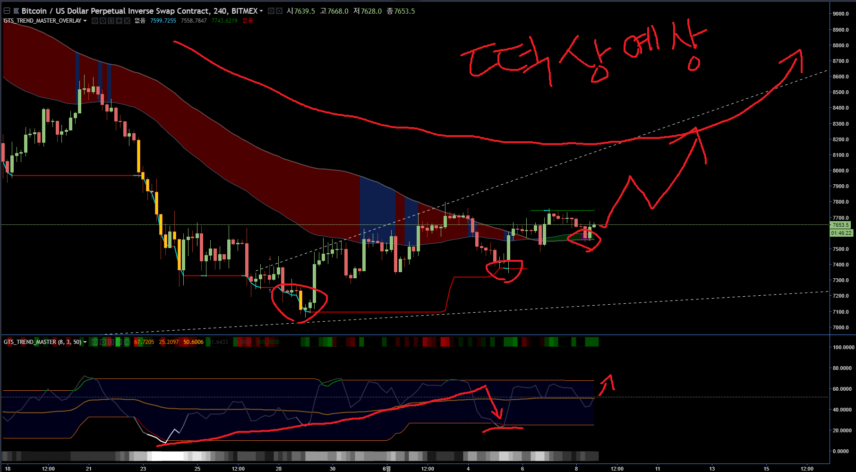
Task: Click the 9000.0 price scale label
Action: [841, 14]
